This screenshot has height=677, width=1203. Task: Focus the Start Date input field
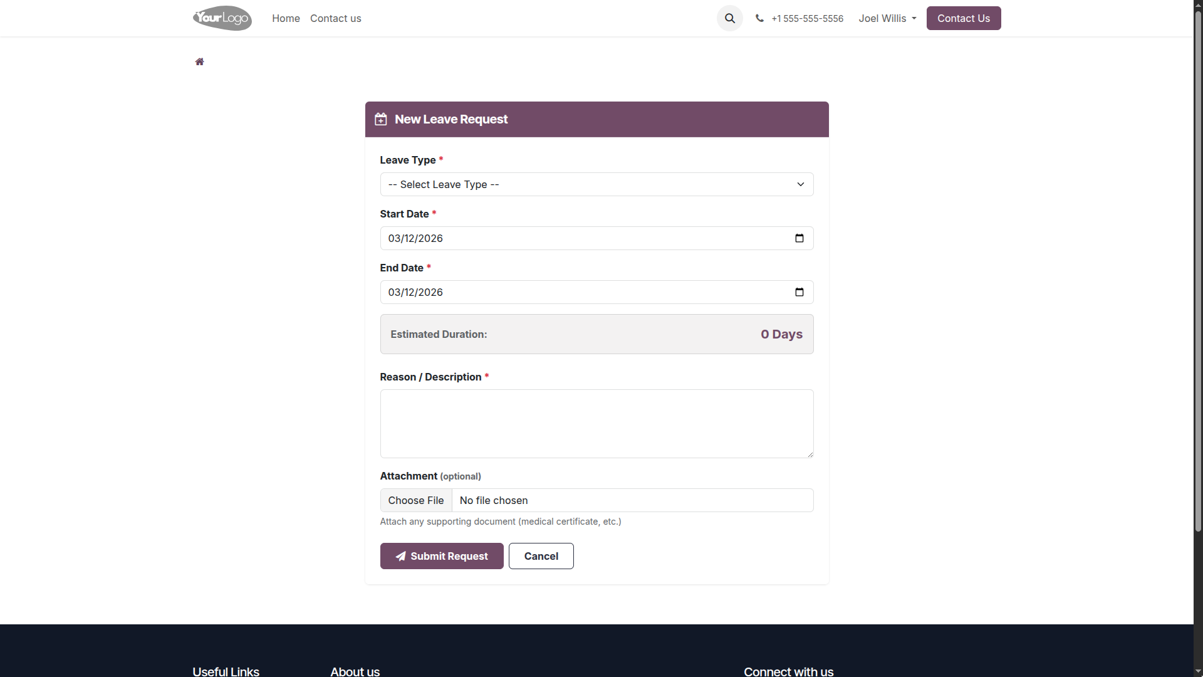pos(596,238)
